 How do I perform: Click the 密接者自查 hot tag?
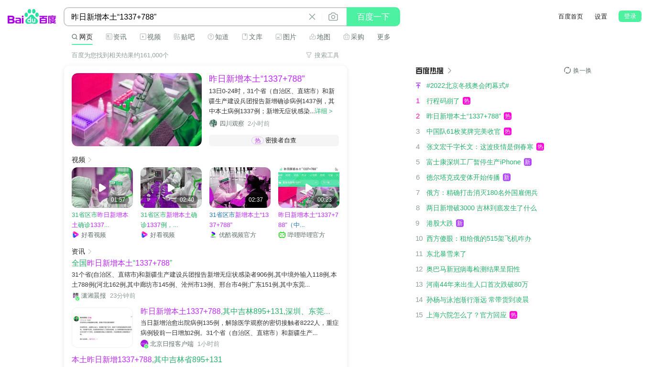click(274, 140)
